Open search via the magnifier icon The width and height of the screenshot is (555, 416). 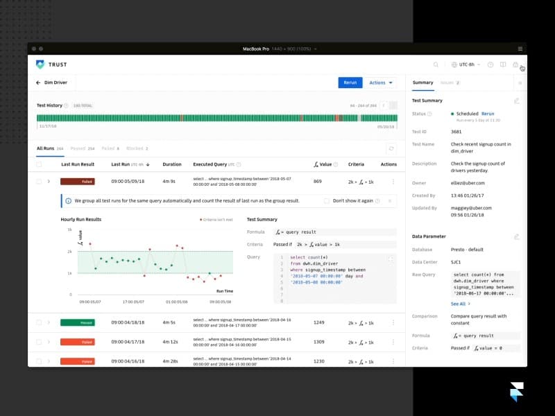tap(436, 64)
